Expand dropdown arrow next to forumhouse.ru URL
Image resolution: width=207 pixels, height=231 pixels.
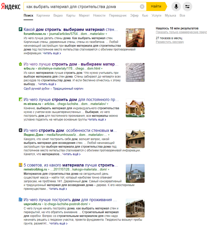(106, 34)
